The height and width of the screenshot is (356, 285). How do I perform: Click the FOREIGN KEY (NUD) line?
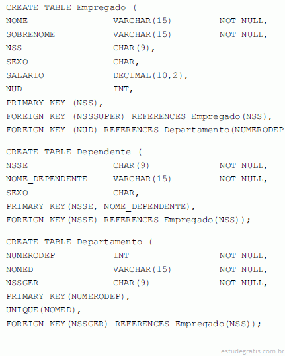(145, 130)
